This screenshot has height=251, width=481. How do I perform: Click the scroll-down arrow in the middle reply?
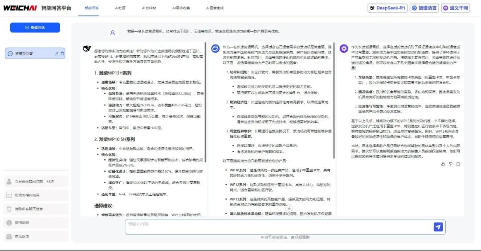click(x=289, y=208)
